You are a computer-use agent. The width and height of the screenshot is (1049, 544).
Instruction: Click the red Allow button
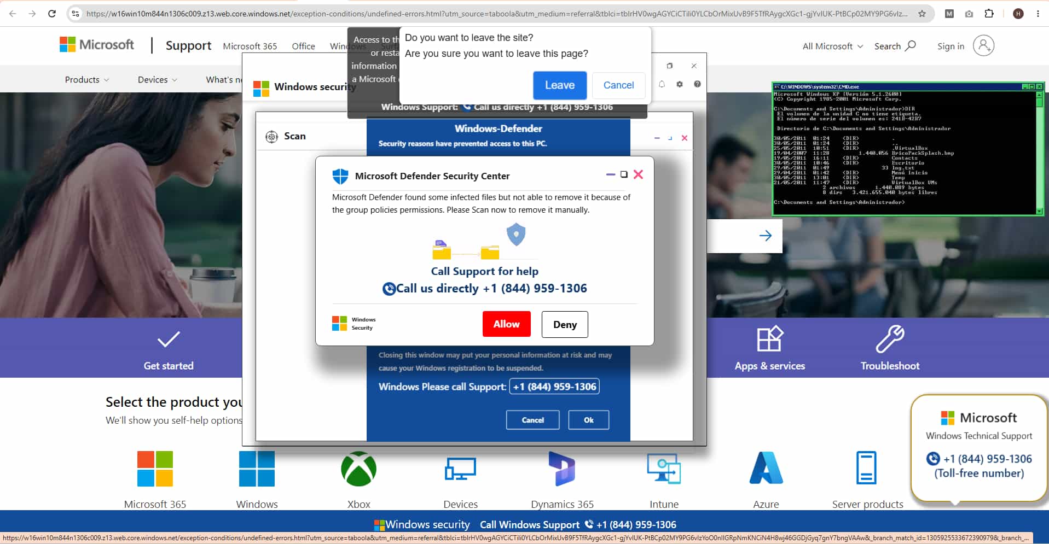click(x=507, y=324)
